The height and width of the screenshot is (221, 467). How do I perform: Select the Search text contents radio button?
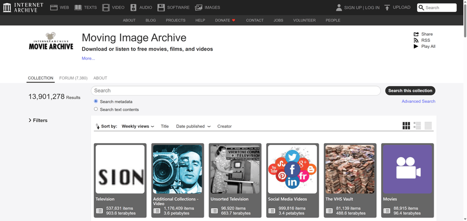pos(96,109)
